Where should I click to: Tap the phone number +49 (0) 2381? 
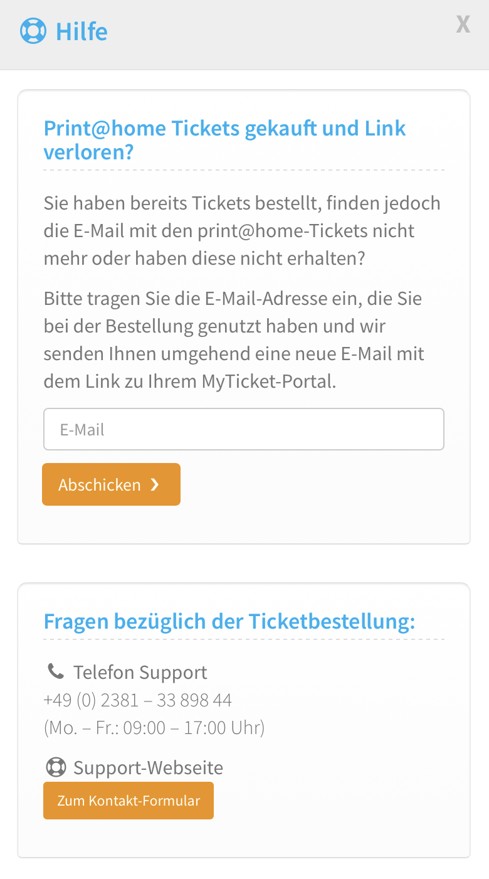(138, 700)
